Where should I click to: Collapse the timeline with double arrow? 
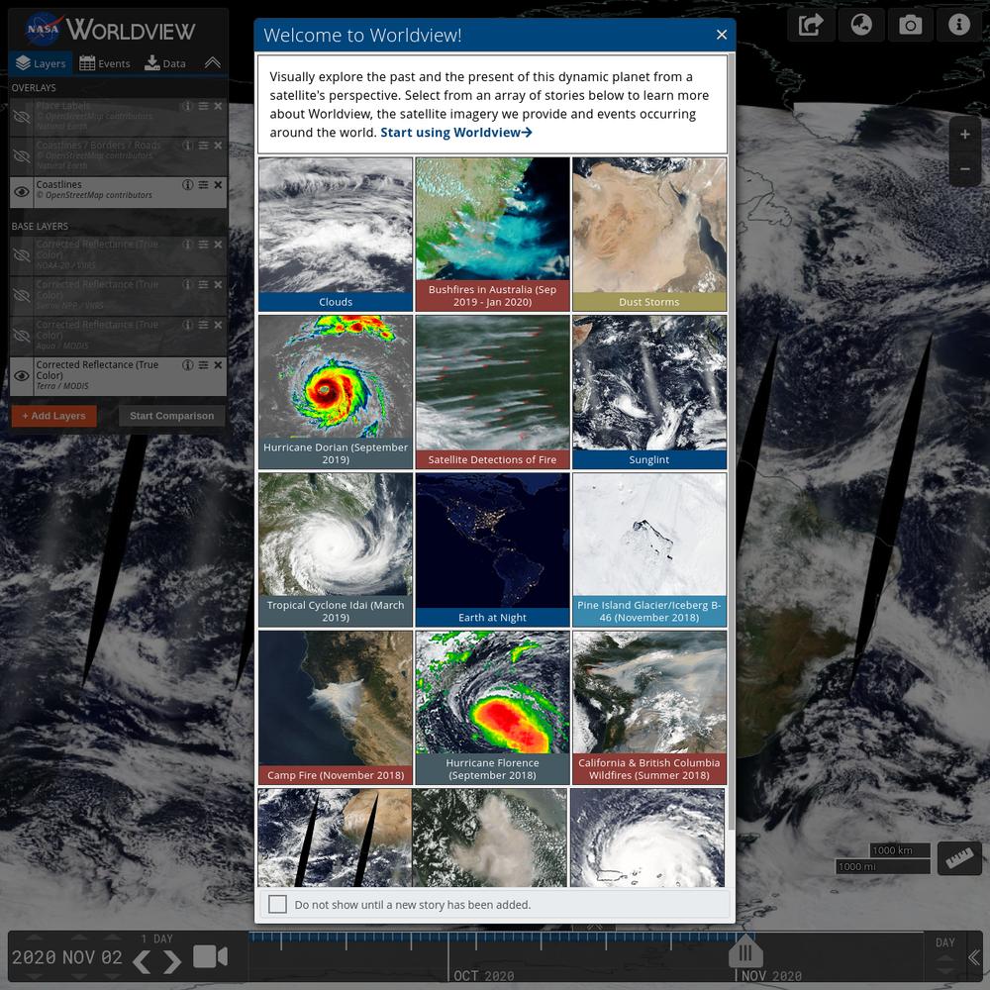975,957
